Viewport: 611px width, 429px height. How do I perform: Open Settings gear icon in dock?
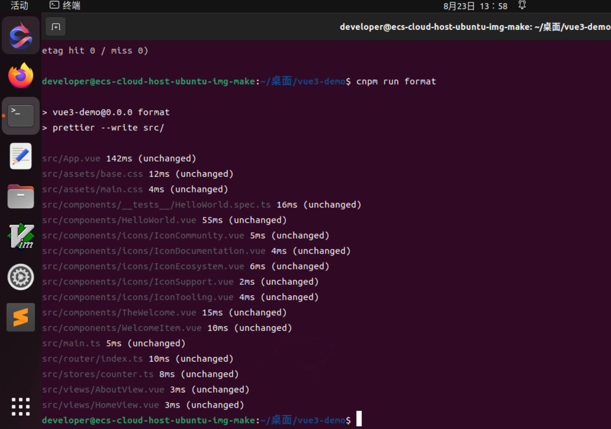click(21, 277)
